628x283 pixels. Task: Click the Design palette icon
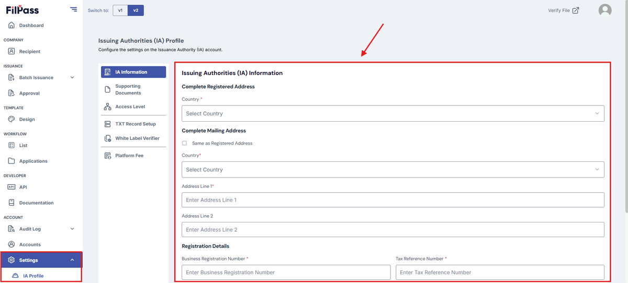point(12,119)
